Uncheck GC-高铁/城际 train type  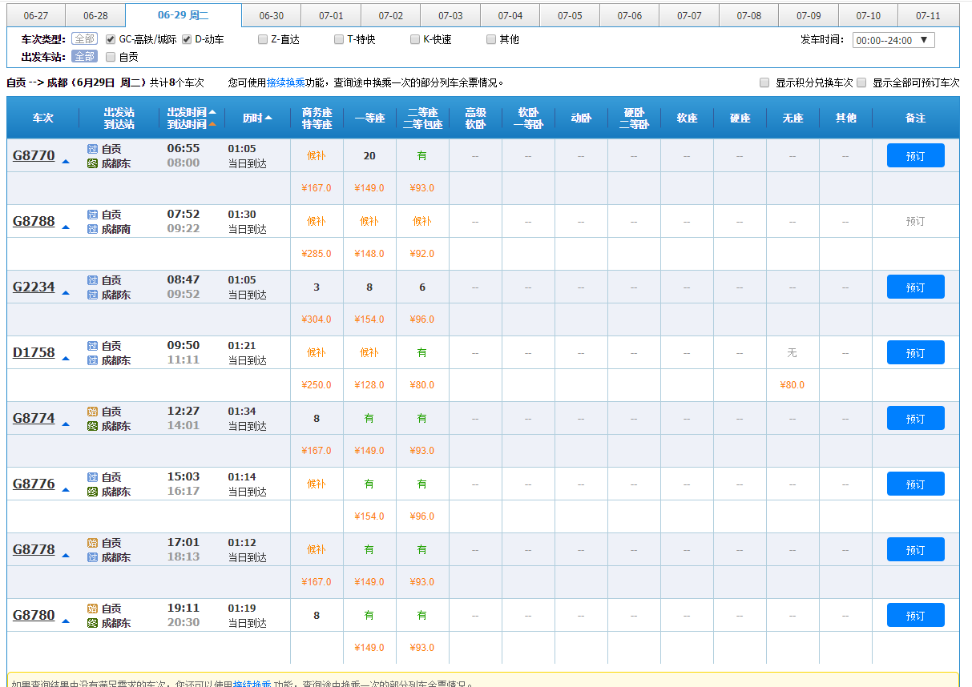(111, 39)
